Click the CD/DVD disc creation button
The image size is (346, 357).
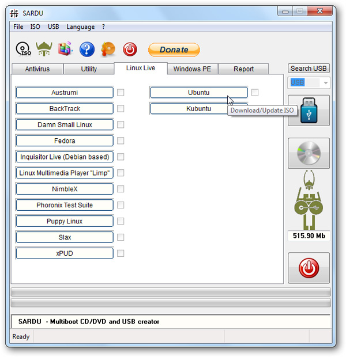click(x=309, y=153)
